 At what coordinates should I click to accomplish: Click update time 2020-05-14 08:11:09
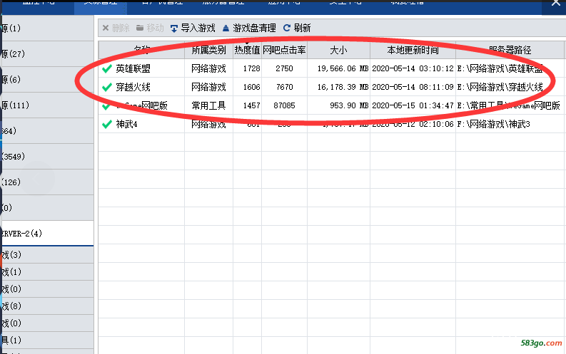coord(413,87)
